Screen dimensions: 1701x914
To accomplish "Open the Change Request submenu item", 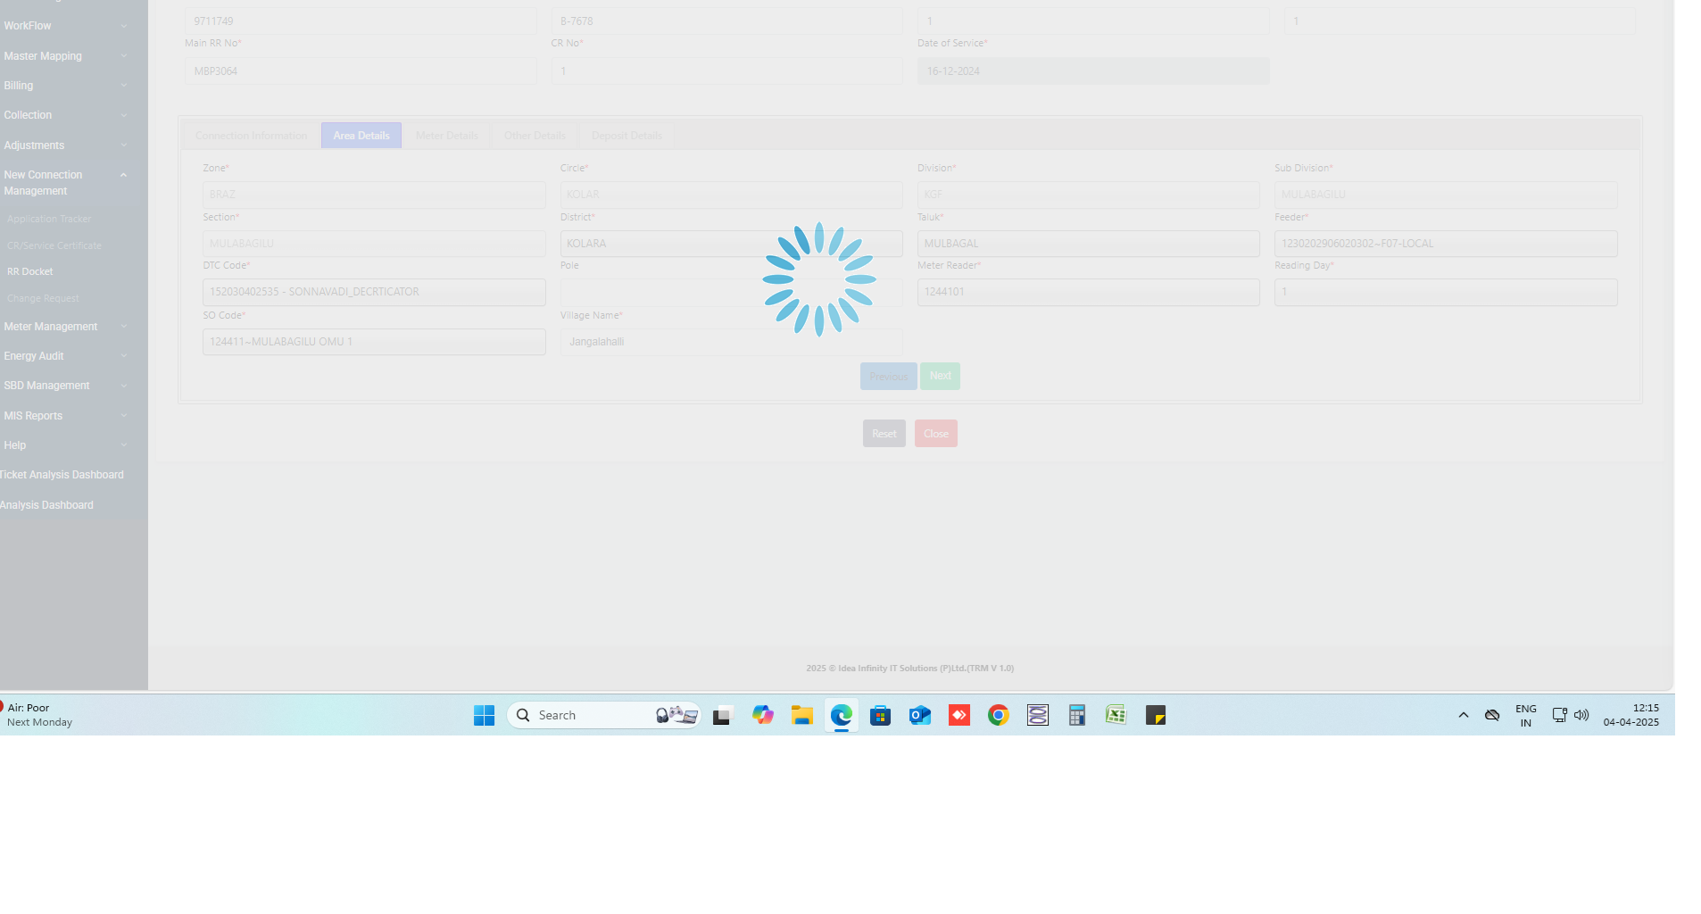I will [x=43, y=298].
